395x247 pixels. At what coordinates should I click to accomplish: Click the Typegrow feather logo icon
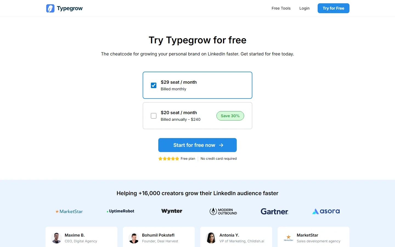(x=50, y=9)
